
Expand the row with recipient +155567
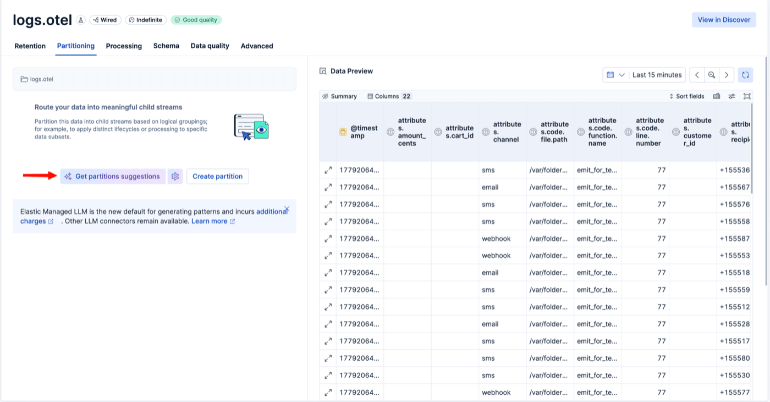pos(328,187)
